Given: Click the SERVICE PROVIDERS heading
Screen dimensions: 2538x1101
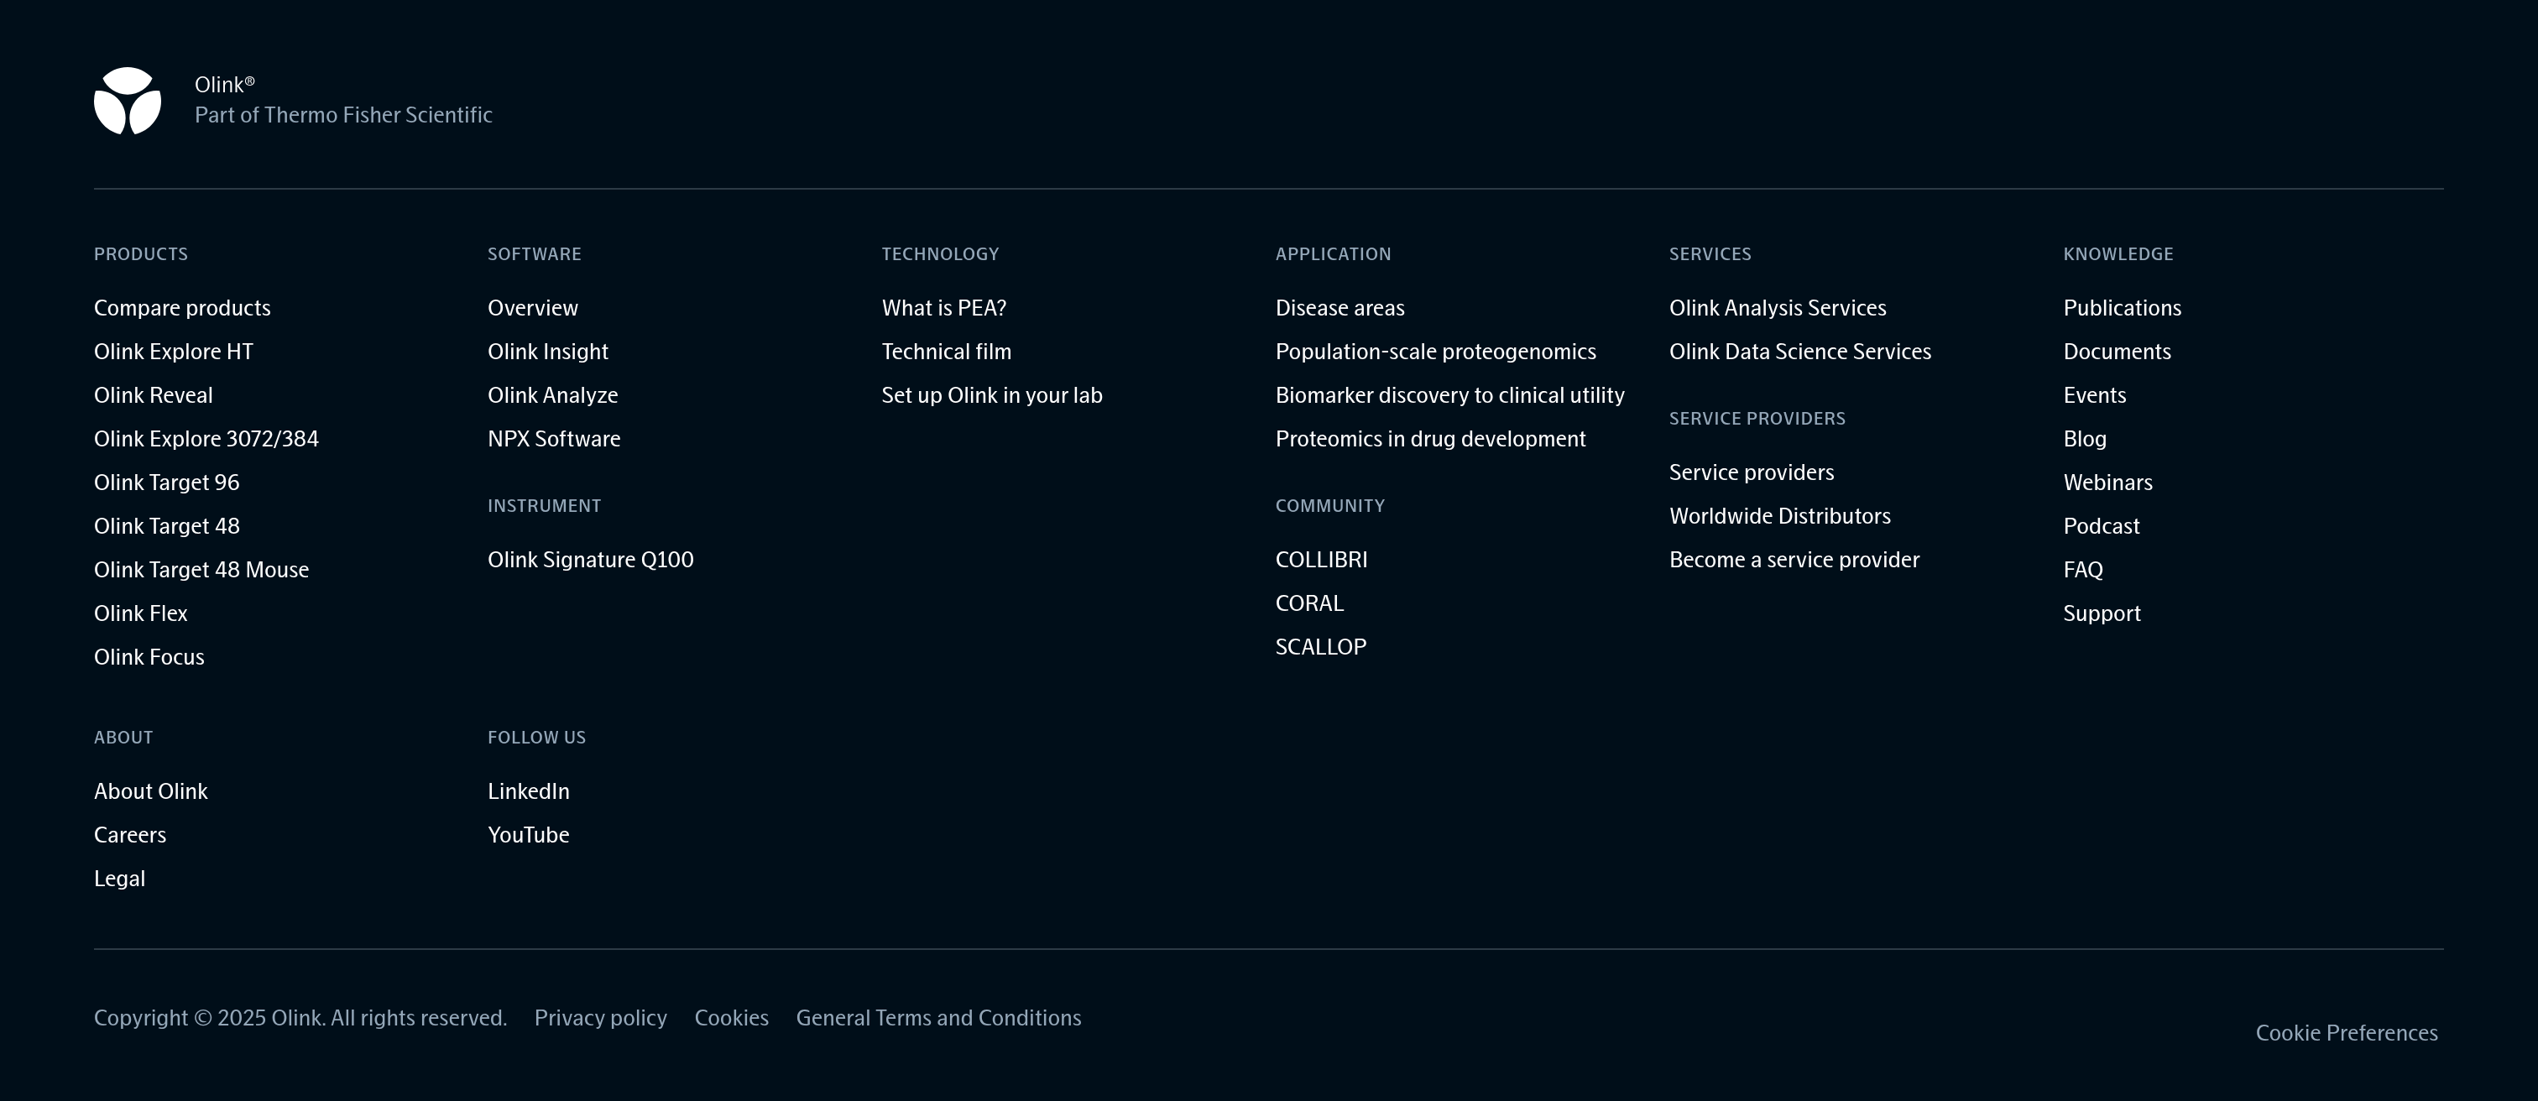Looking at the screenshot, I should click(x=1757, y=419).
